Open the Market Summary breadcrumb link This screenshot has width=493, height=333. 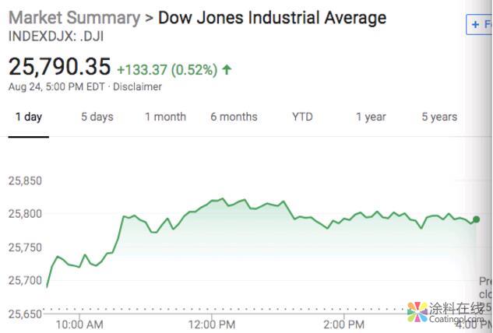pyautogui.click(x=74, y=17)
